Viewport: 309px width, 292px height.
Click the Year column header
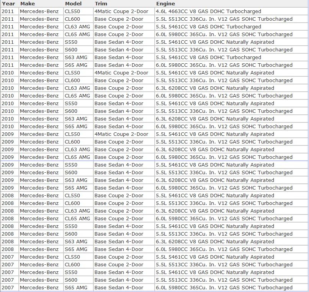tap(8, 4)
